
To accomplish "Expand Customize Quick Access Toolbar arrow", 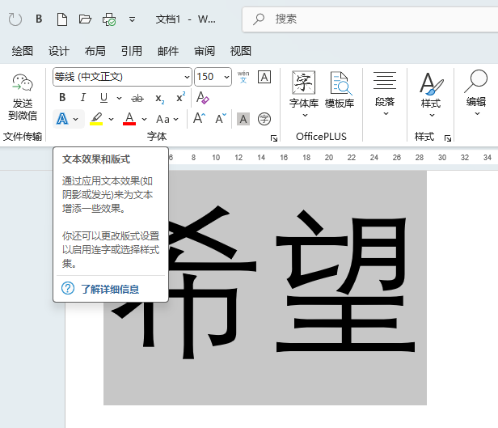I will pyautogui.click(x=132, y=19).
